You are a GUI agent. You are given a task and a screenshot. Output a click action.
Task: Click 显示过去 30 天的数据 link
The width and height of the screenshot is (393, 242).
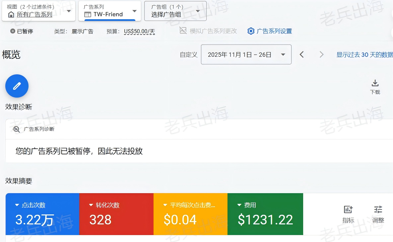pyautogui.click(x=364, y=55)
